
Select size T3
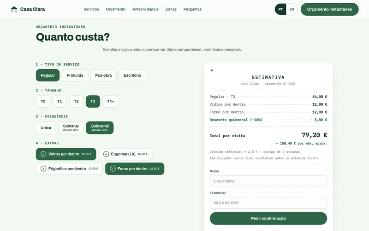93,101
